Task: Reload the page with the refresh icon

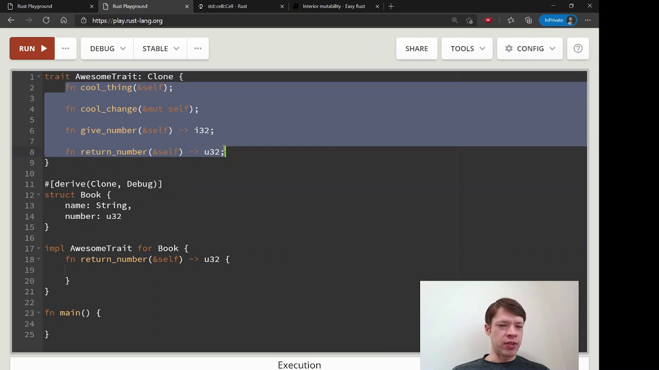Action: [x=46, y=20]
